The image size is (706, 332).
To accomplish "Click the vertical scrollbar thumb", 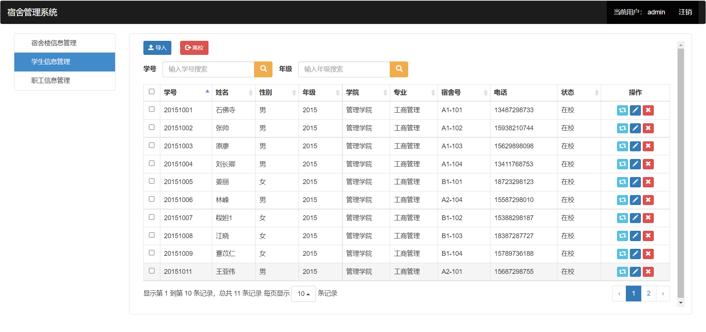I will pos(681,173).
